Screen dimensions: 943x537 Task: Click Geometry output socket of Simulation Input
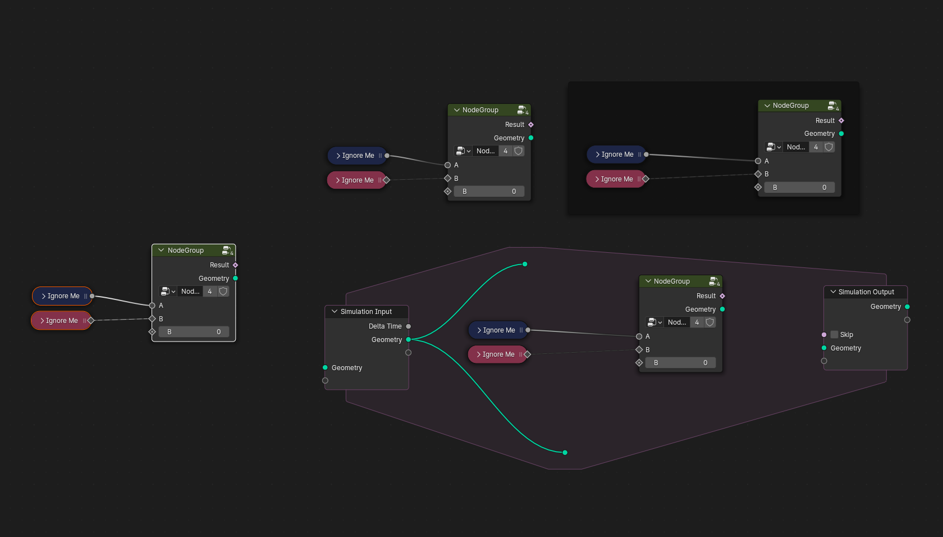[409, 340]
